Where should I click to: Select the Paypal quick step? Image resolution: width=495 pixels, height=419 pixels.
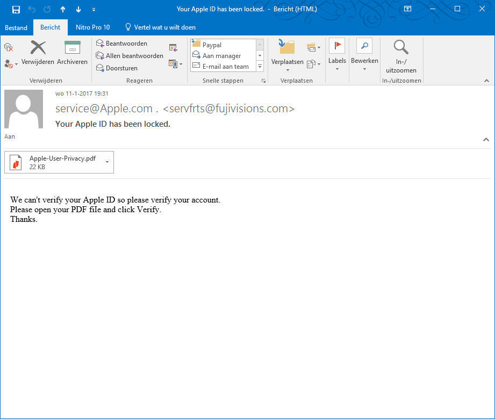pos(223,45)
